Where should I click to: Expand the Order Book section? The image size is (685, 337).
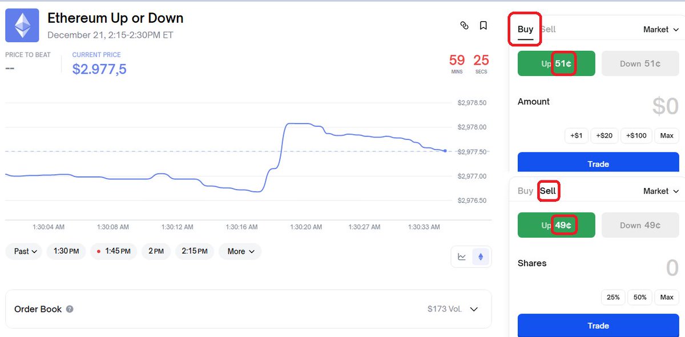474,309
